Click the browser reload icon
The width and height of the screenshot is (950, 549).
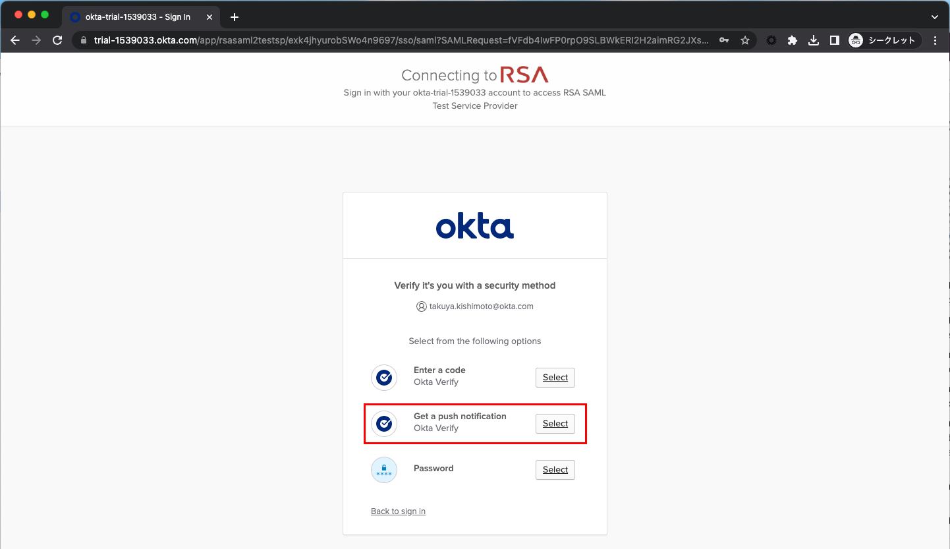57,40
